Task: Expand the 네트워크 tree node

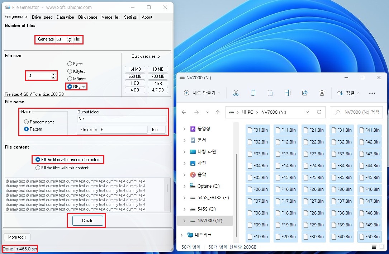Action: coord(182,235)
